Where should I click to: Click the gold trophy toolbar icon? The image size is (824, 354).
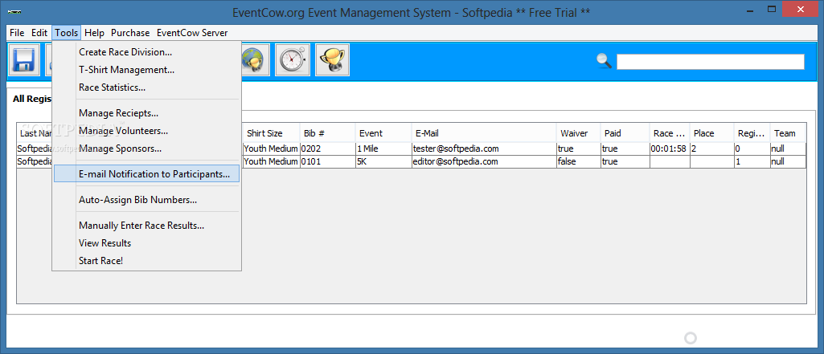(332, 60)
